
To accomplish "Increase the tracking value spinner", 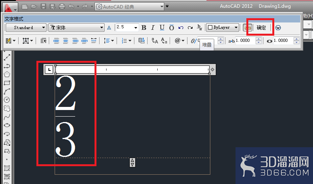I will [258, 39].
